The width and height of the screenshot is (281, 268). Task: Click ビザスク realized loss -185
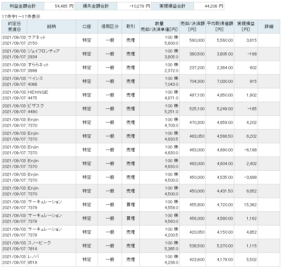coord(252,109)
